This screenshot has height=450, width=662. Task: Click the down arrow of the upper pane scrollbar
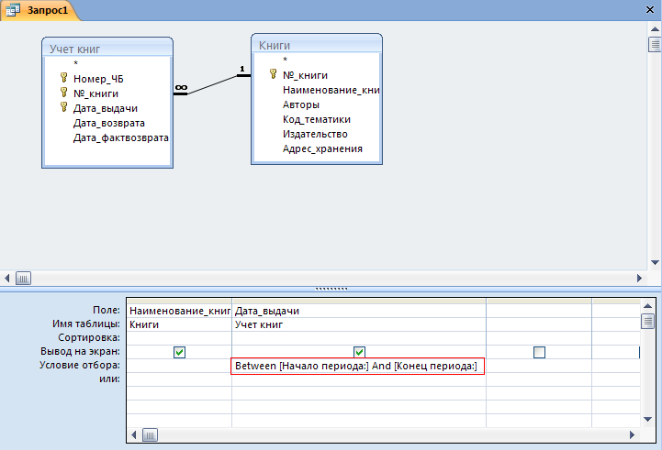(655, 262)
